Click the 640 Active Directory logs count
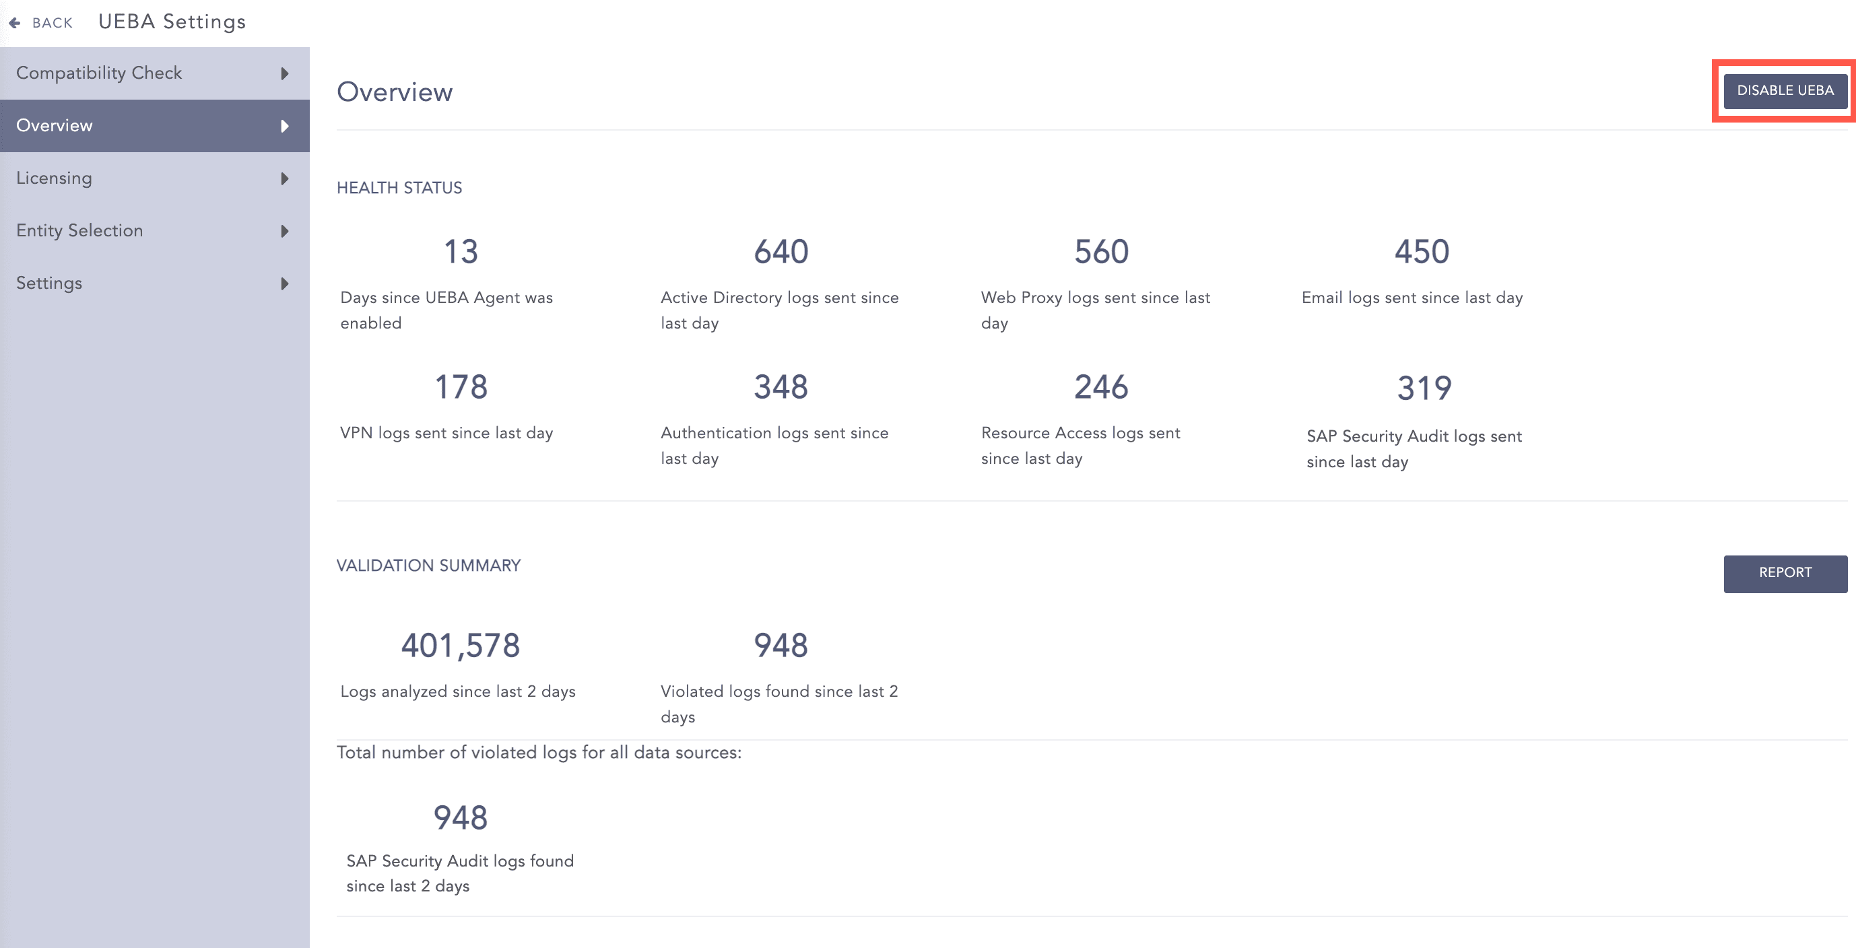This screenshot has width=1856, height=948. point(781,252)
